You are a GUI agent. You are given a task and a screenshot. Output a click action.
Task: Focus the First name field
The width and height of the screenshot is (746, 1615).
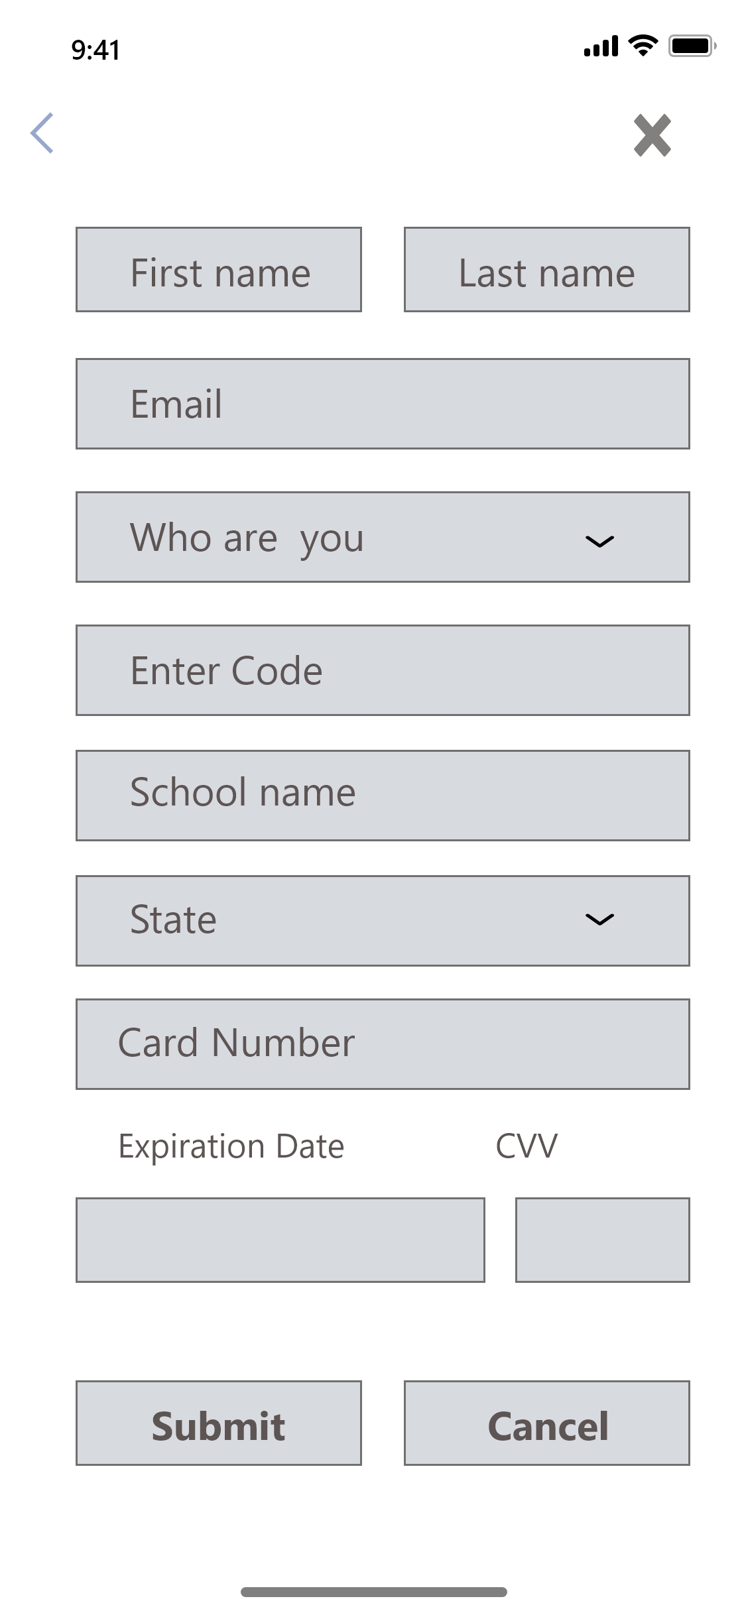pos(219,270)
